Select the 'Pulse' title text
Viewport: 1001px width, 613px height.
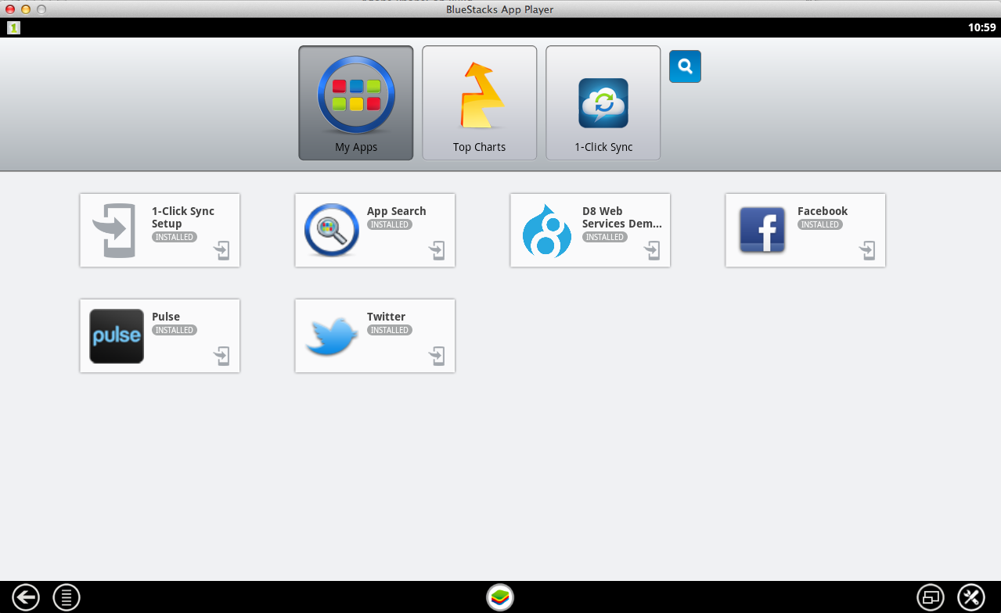(x=166, y=317)
